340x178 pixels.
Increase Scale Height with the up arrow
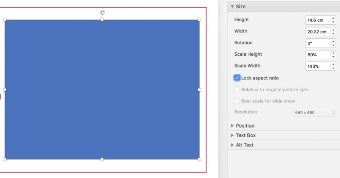(x=333, y=52)
